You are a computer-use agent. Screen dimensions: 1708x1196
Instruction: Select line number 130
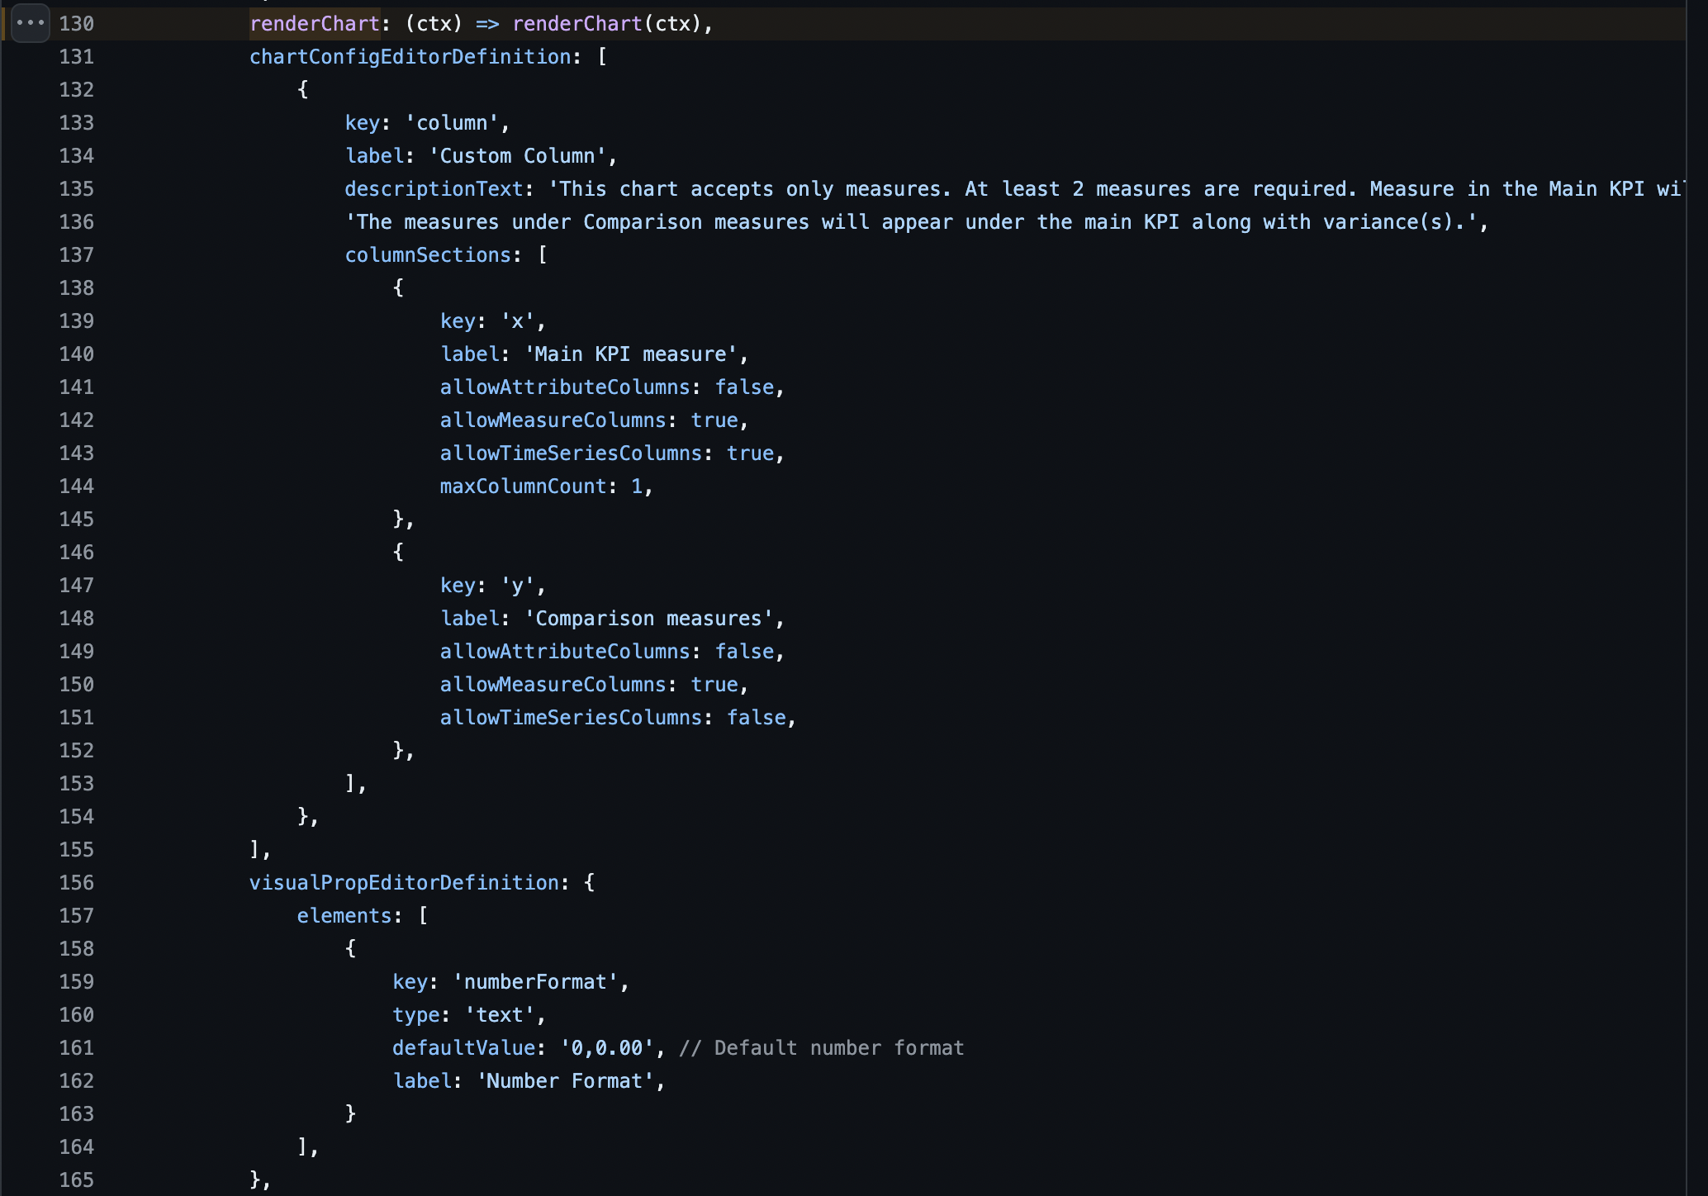coord(76,23)
